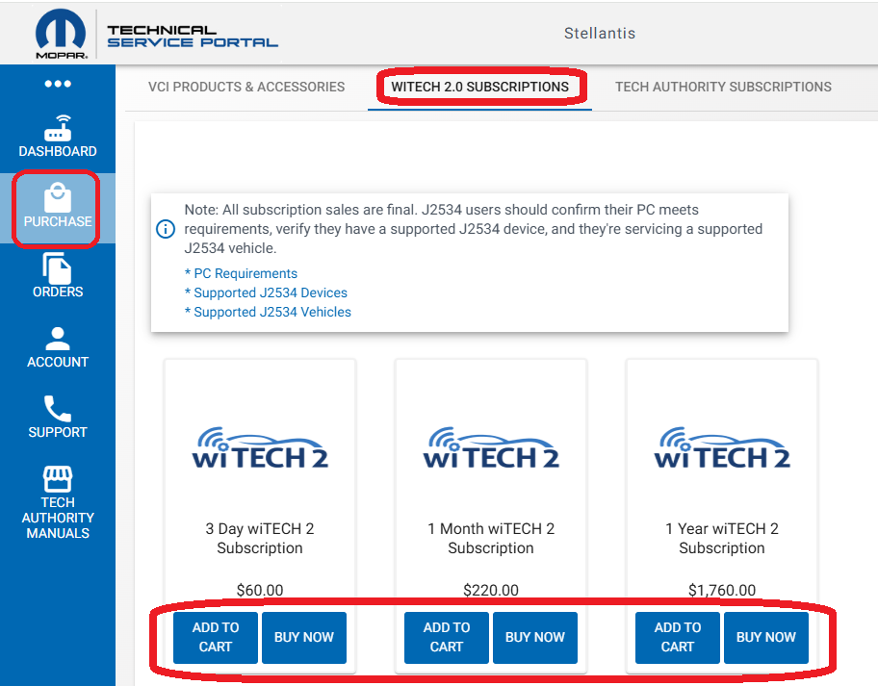
Task: Click the Support phone icon
Action: [x=58, y=409]
